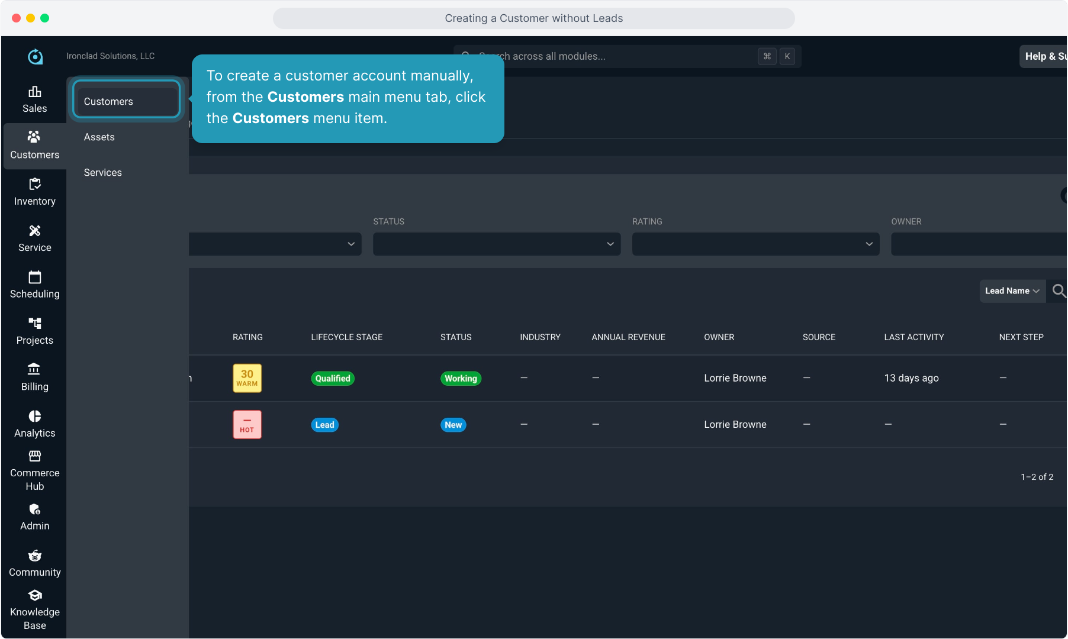Screen dimensions: 1068x639
Task: Click the Working status tag
Action: coord(461,378)
